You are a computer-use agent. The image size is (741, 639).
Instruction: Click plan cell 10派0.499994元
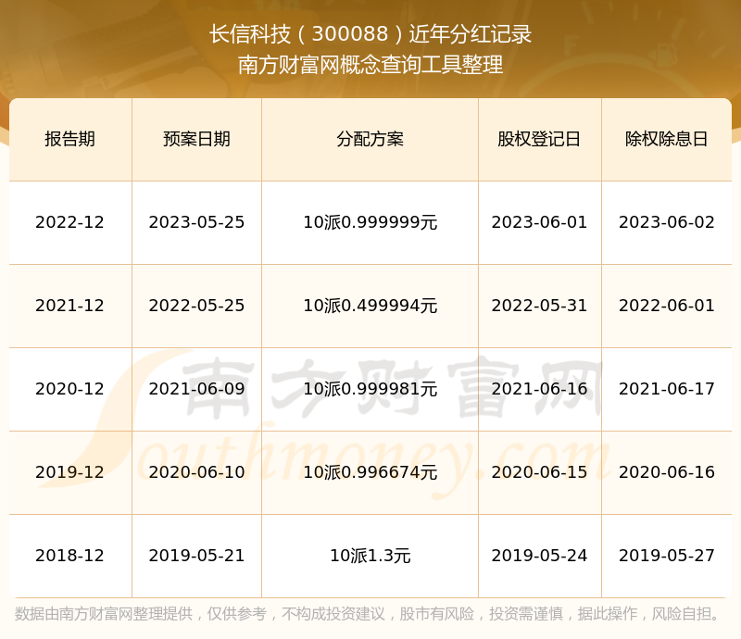click(370, 306)
